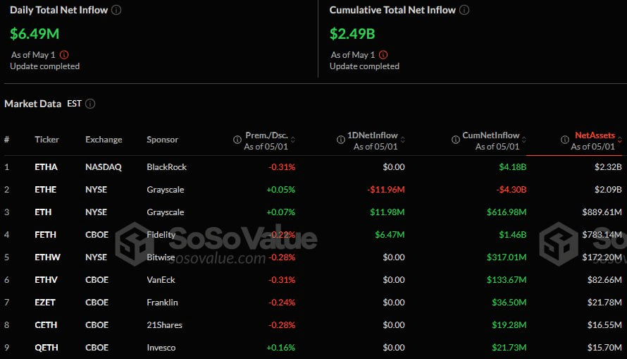Click $2.32B net assets value
The image size is (627, 359).
608,167
